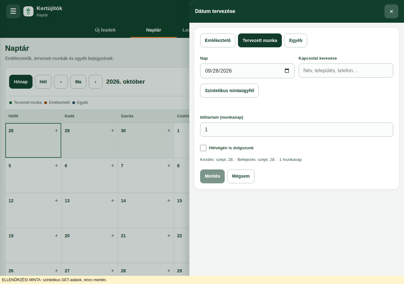The height and width of the screenshot is (284, 404).
Task: Select Egyéb entry type
Action: [x=296, y=40]
